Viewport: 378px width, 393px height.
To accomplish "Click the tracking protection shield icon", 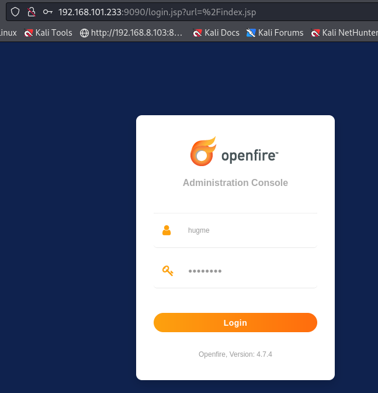I will [x=15, y=12].
